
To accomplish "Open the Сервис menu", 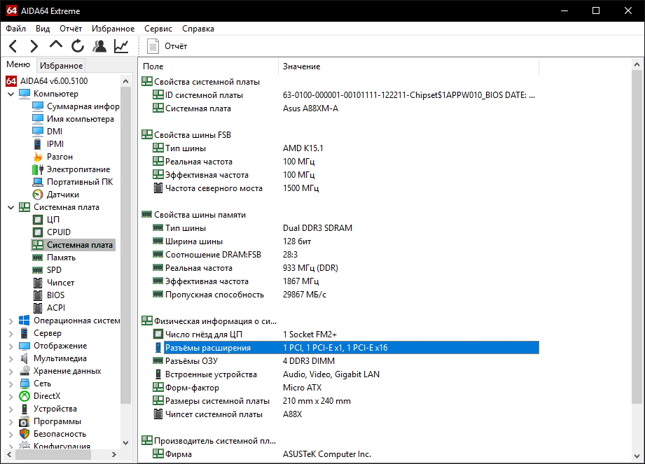I will point(158,29).
